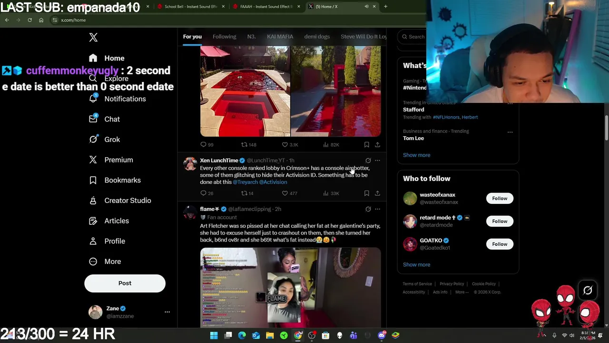The height and width of the screenshot is (343, 609).
Task: Click Show more under trends
Action: [x=416, y=155]
